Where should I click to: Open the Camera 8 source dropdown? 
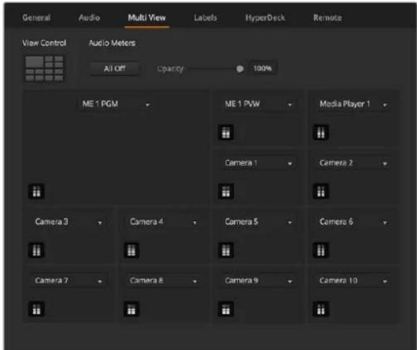pyautogui.click(x=164, y=281)
